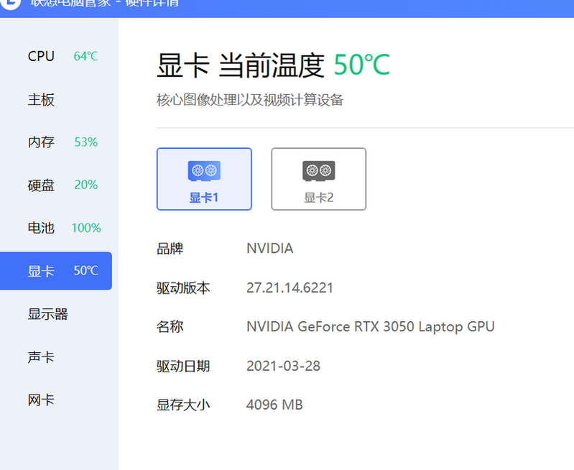Switch to the 显卡2 graphics card tile
Screen dimensions: 574x470
(318, 179)
